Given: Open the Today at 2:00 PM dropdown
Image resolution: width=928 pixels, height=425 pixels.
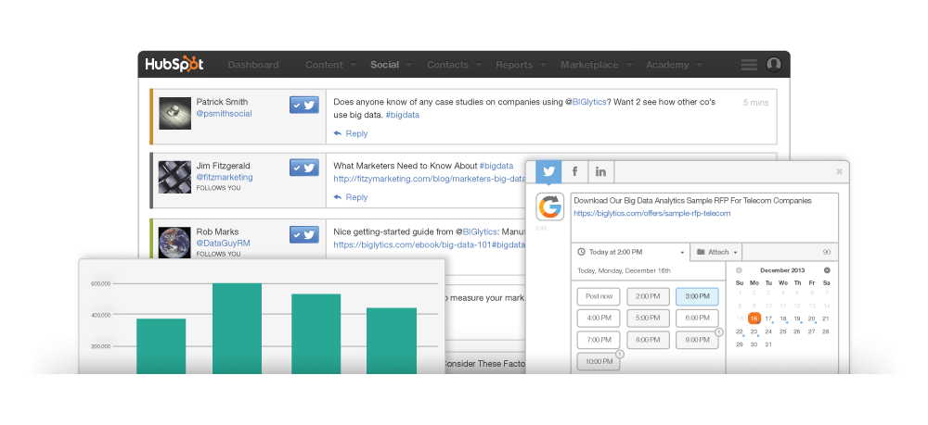Looking at the screenshot, I should [x=630, y=252].
